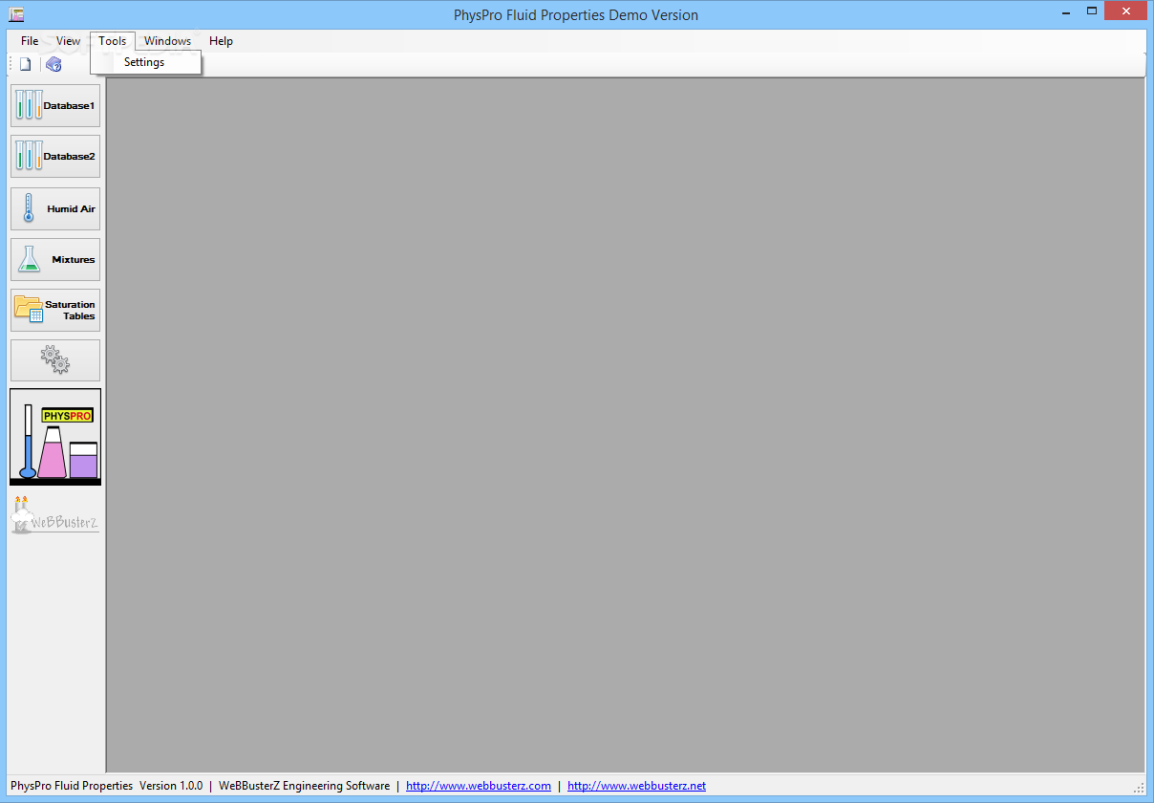This screenshot has width=1154, height=803.
Task: Click the 'WeBBusterZ Engineering Software' status text
Action: 304,786
